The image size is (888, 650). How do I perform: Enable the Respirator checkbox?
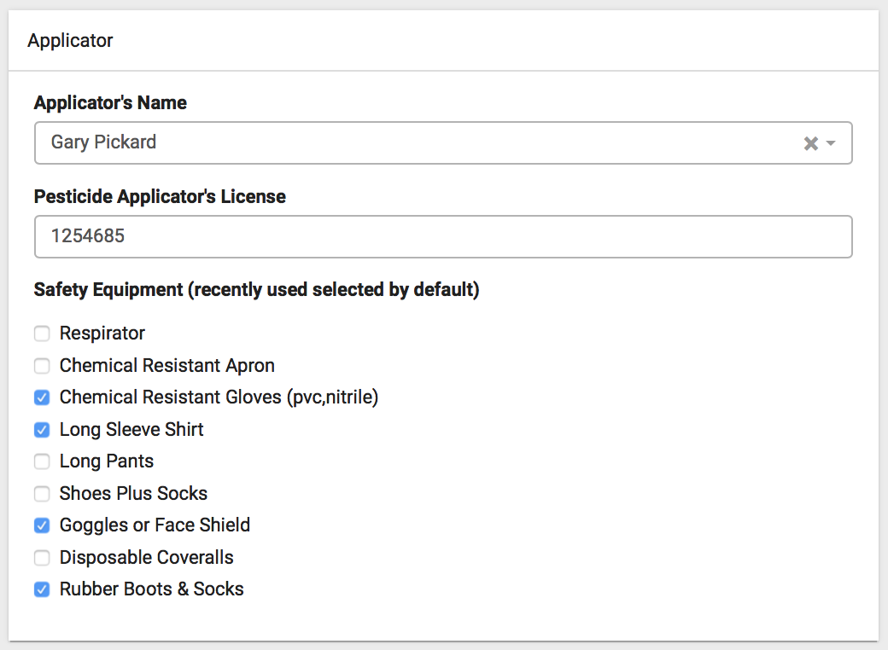pos(42,334)
